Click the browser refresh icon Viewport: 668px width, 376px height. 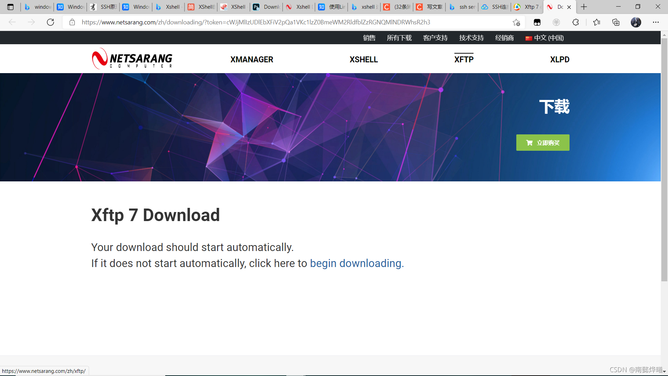coord(50,22)
